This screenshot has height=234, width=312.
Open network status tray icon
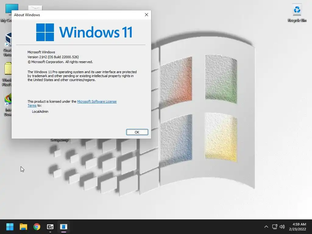click(275, 227)
